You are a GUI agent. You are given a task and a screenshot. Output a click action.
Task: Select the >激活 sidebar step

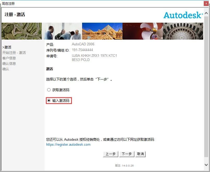(x=7, y=47)
